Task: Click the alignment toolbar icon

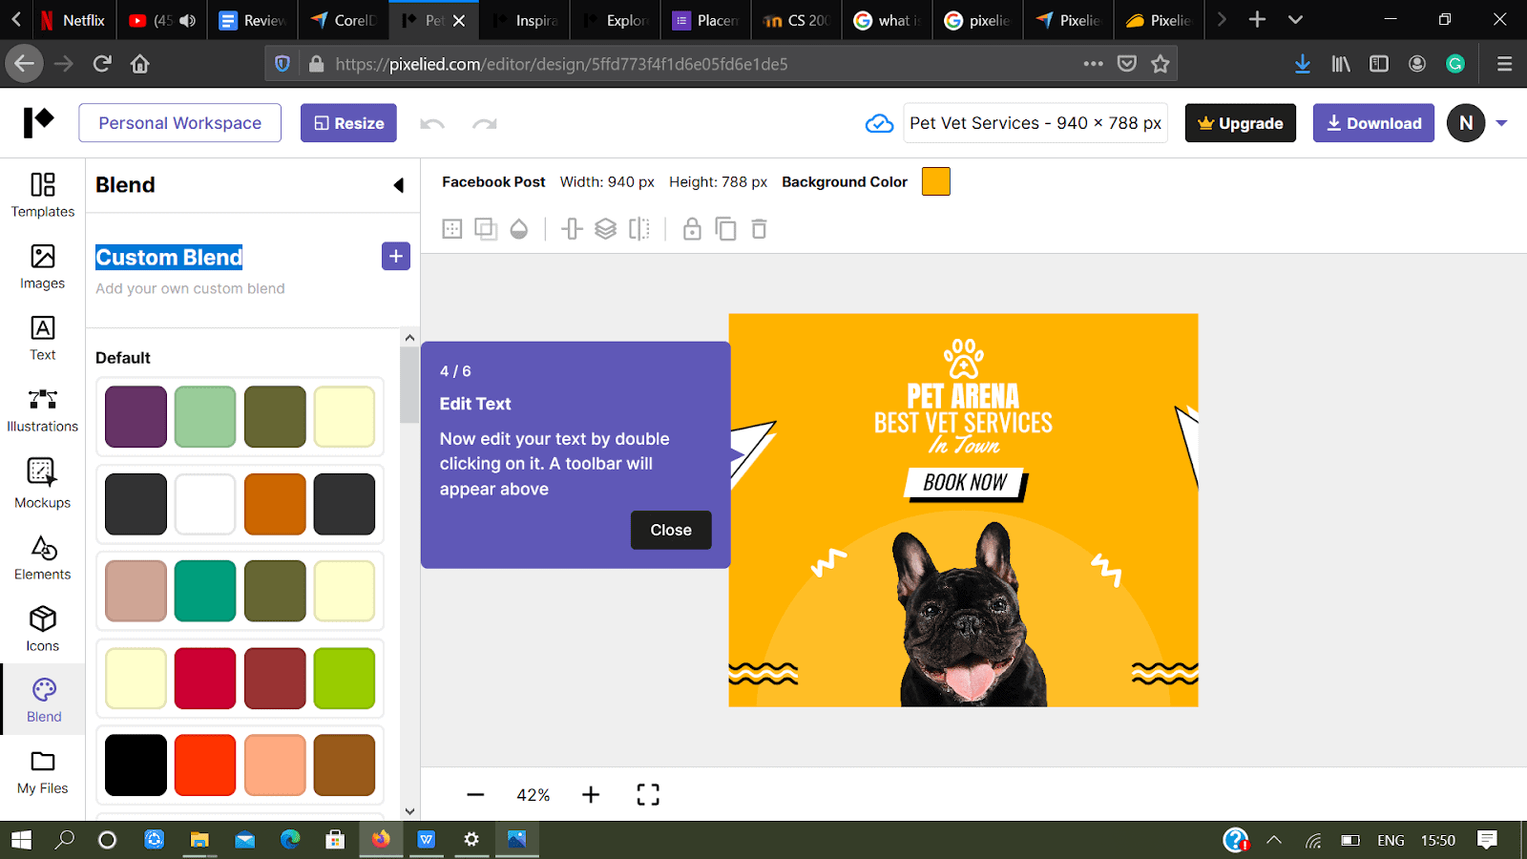Action: pyautogui.click(x=572, y=229)
